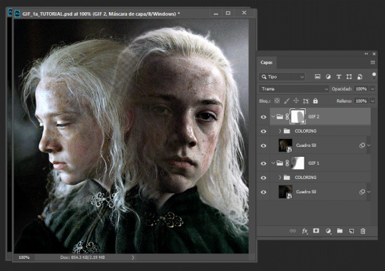Collapse the GIF 1 group arrow
Image resolution: width=385 pixels, height=271 pixels.
[x=273, y=163]
